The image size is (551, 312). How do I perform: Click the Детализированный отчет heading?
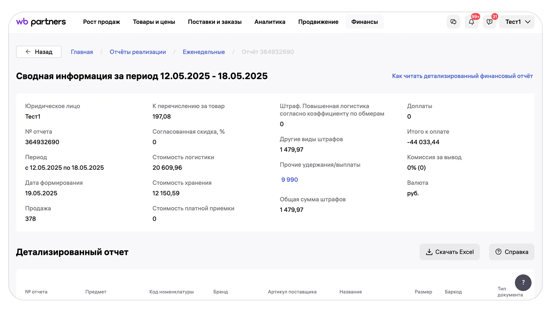click(72, 252)
